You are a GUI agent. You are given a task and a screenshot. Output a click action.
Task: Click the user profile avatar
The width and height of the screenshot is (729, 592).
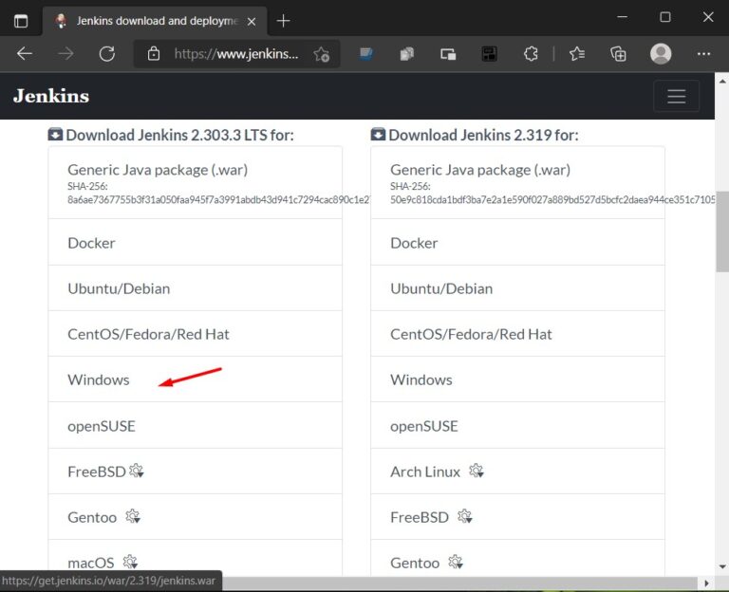click(661, 54)
